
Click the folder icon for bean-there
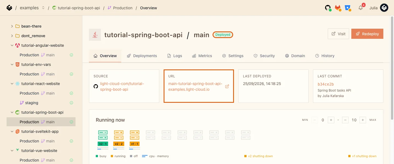18,26
